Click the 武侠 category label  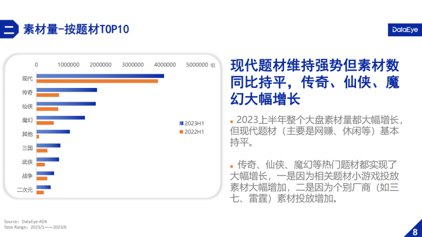pyautogui.click(x=27, y=162)
